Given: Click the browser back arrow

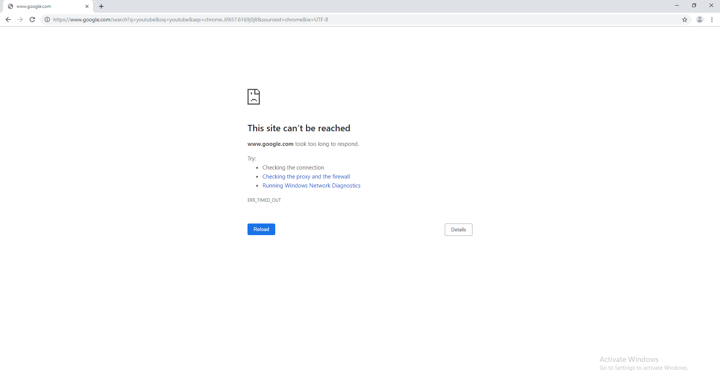Looking at the screenshot, I should pyautogui.click(x=8, y=19).
